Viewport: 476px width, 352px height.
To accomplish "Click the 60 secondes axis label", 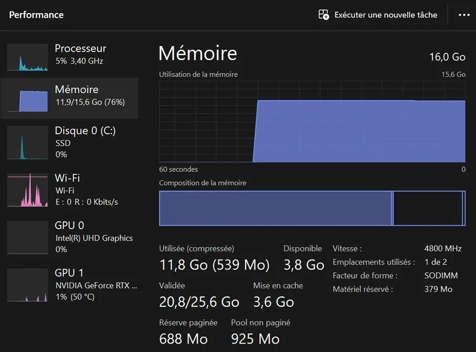I will point(177,169).
